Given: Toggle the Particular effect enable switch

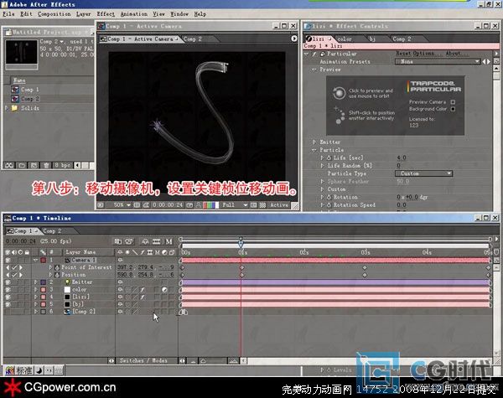Looking at the screenshot, I should [x=314, y=54].
